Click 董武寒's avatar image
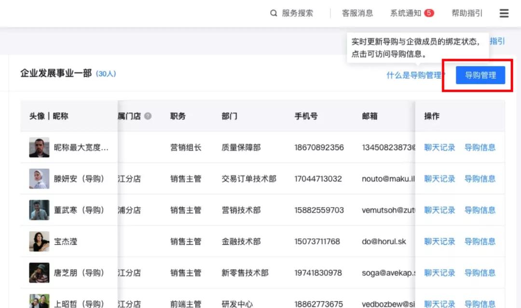521x308 pixels. tap(39, 210)
